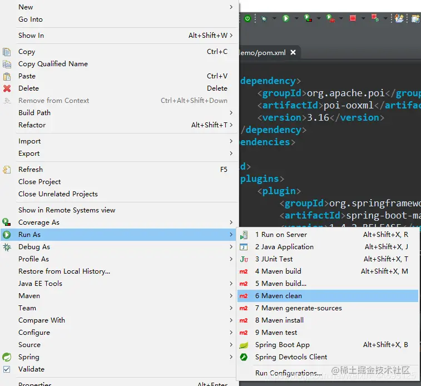Click the Refresh icon in context menu
The image size is (421, 386).
pyautogui.click(x=7, y=170)
